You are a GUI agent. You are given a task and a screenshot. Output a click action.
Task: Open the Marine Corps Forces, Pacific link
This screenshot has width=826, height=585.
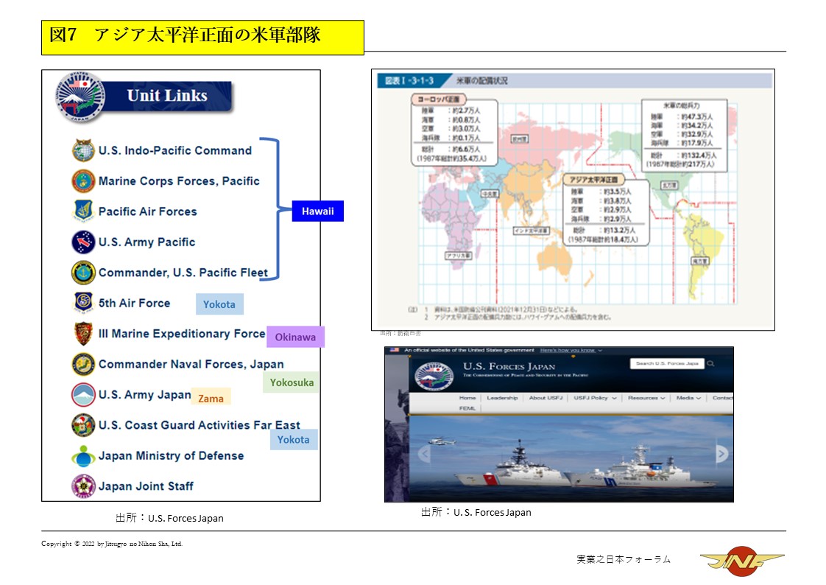pyautogui.click(x=179, y=181)
